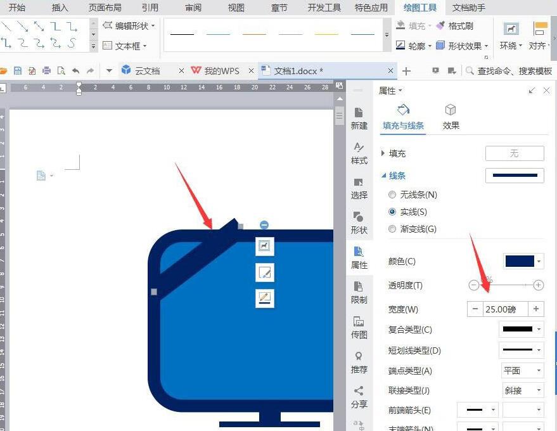Open the 端点类型(A) dropdown showing 平面

pos(523,370)
